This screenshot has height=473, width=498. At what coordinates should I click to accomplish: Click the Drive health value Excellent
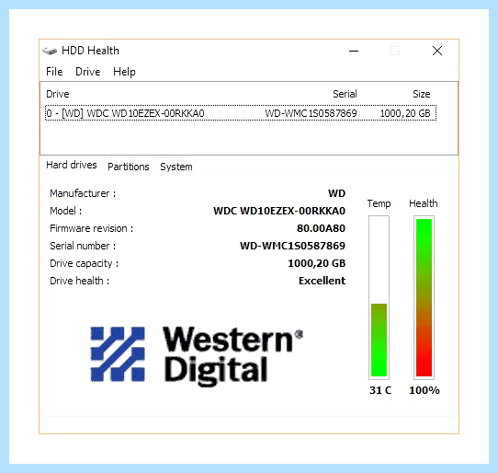coord(323,281)
